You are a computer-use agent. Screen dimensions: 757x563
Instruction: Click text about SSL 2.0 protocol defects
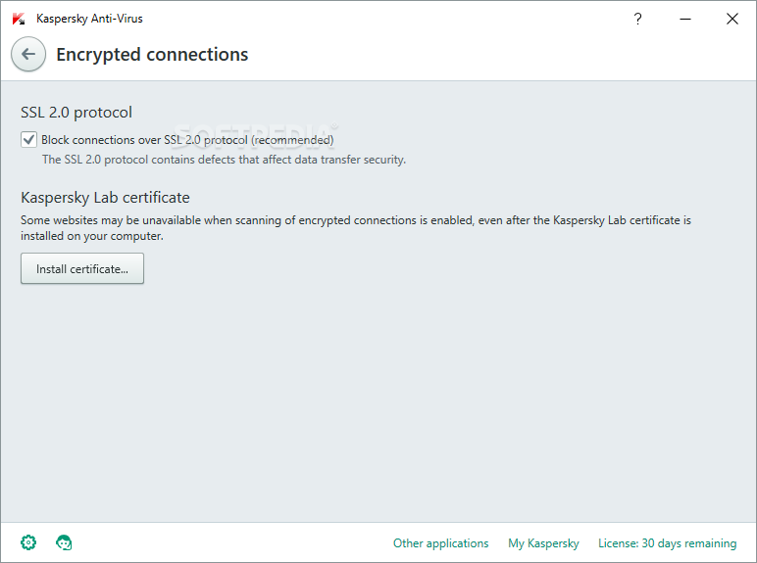[224, 160]
